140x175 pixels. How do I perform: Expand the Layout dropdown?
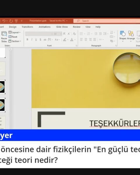point(15,32)
